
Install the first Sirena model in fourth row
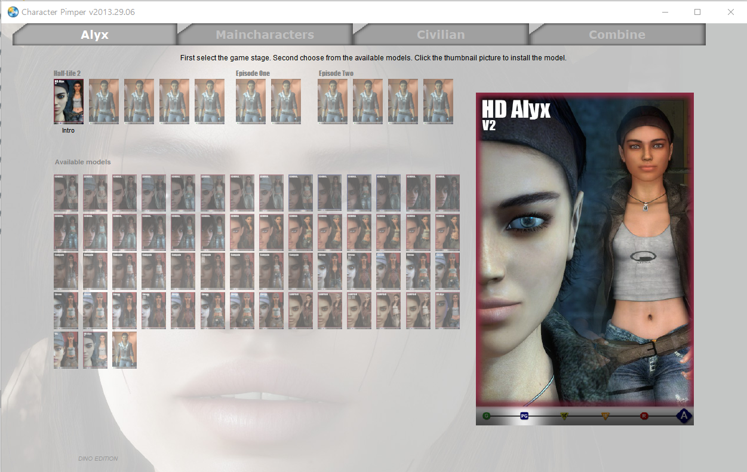[66, 311]
